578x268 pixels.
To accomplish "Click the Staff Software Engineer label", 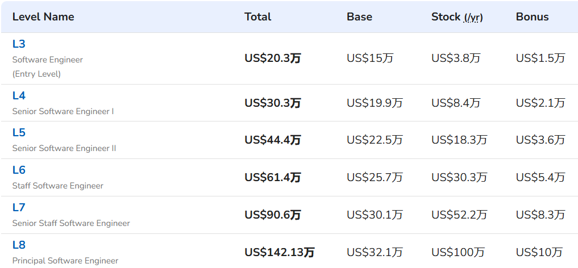I will tap(58, 186).
